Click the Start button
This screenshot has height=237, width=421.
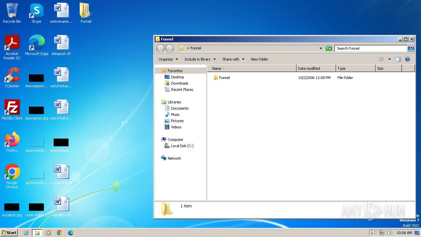point(9,233)
